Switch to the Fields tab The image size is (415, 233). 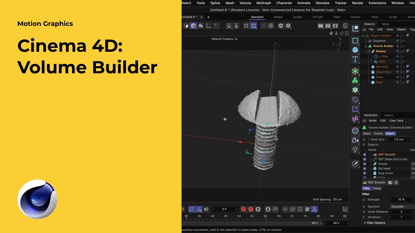[x=377, y=188]
